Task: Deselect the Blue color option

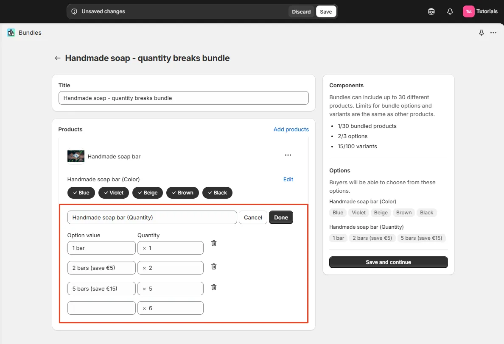Action: click(x=81, y=193)
